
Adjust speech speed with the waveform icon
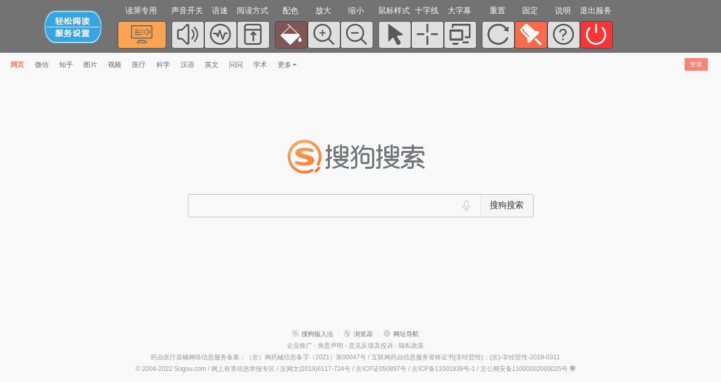coord(221,35)
